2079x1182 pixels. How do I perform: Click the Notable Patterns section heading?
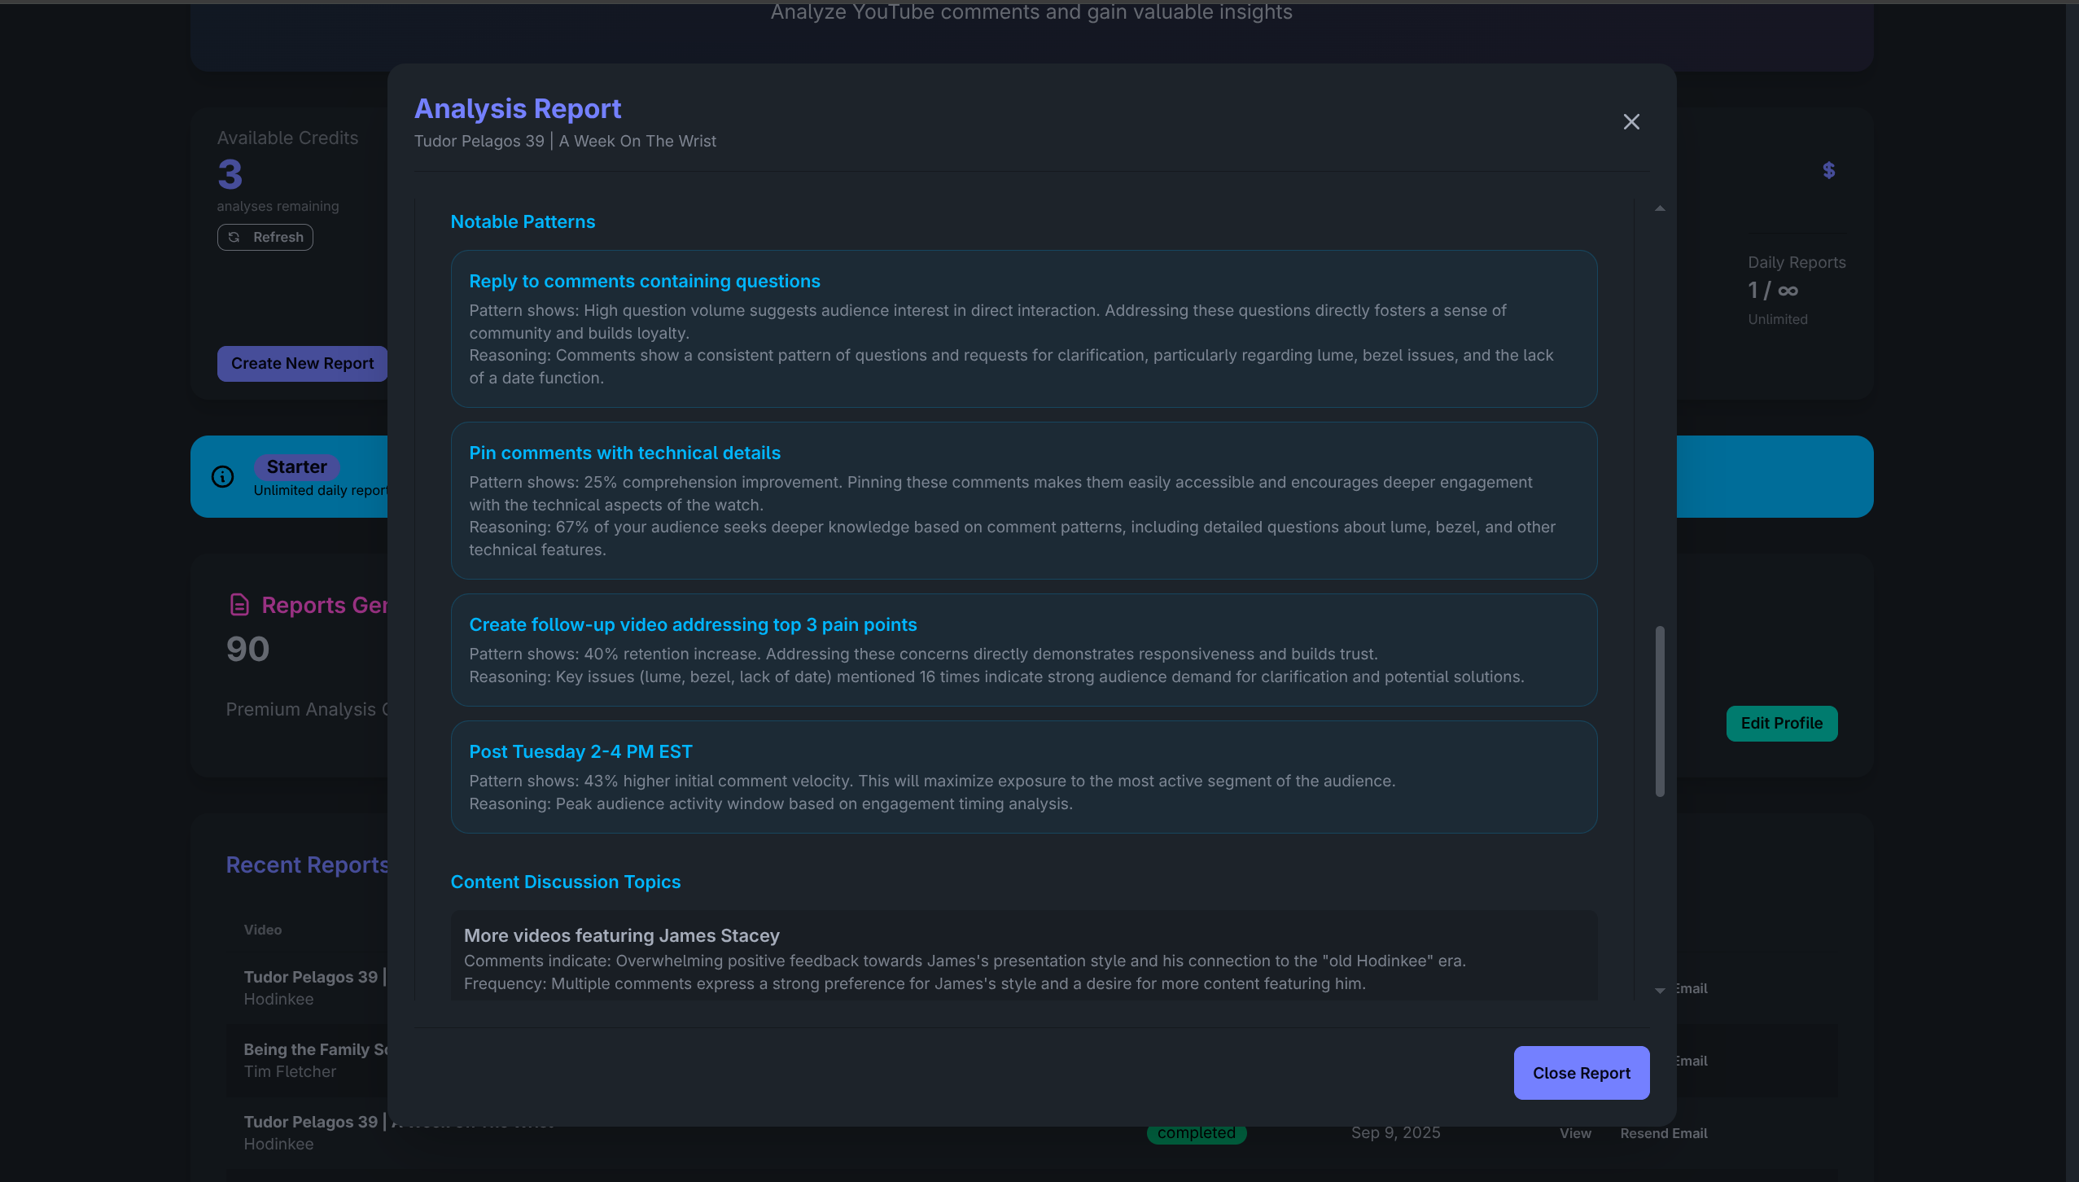523,221
